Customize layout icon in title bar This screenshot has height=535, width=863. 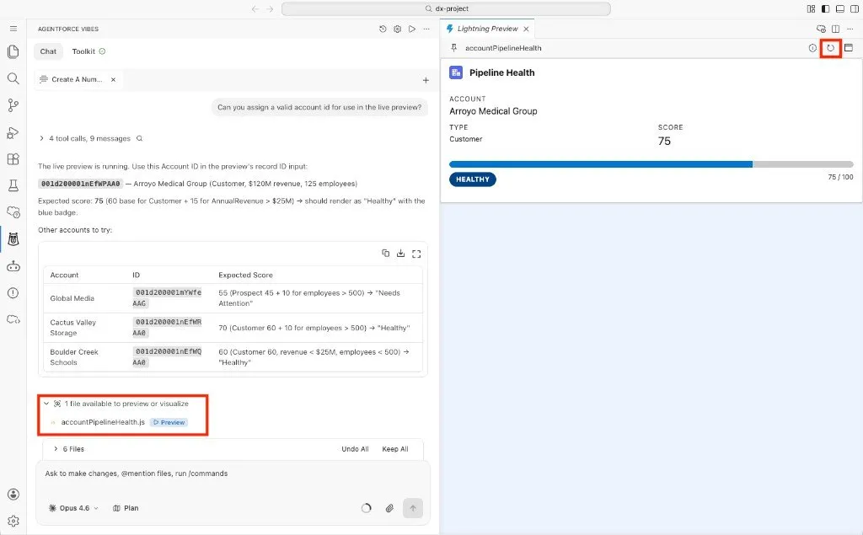pos(811,8)
